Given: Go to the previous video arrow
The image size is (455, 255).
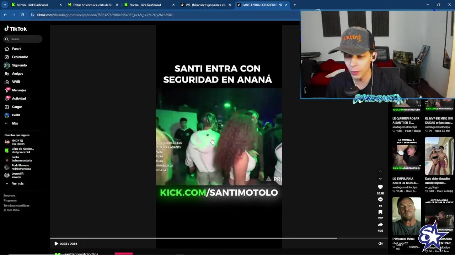Looking at the screenshot, I should tap(380, 171).
